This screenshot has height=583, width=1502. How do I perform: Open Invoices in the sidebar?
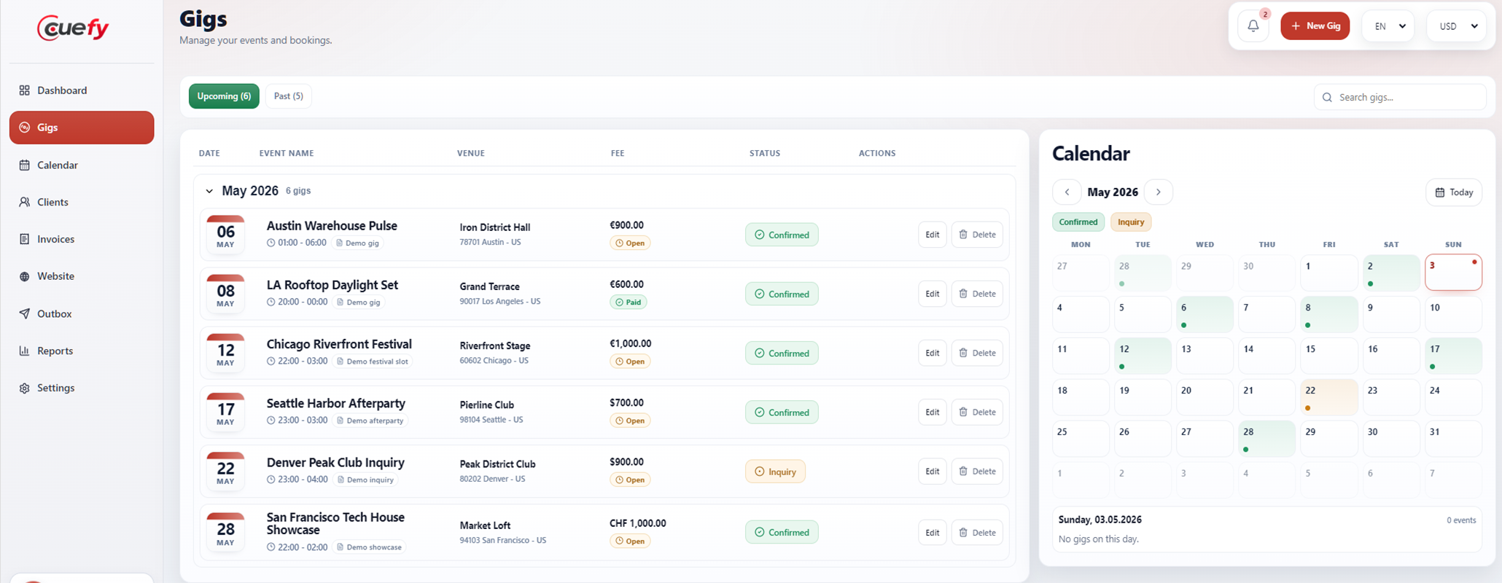[x=82, y=239]
